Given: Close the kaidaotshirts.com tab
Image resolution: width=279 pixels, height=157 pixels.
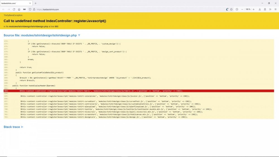Looking at the screenshot, I should pos(30,3).
